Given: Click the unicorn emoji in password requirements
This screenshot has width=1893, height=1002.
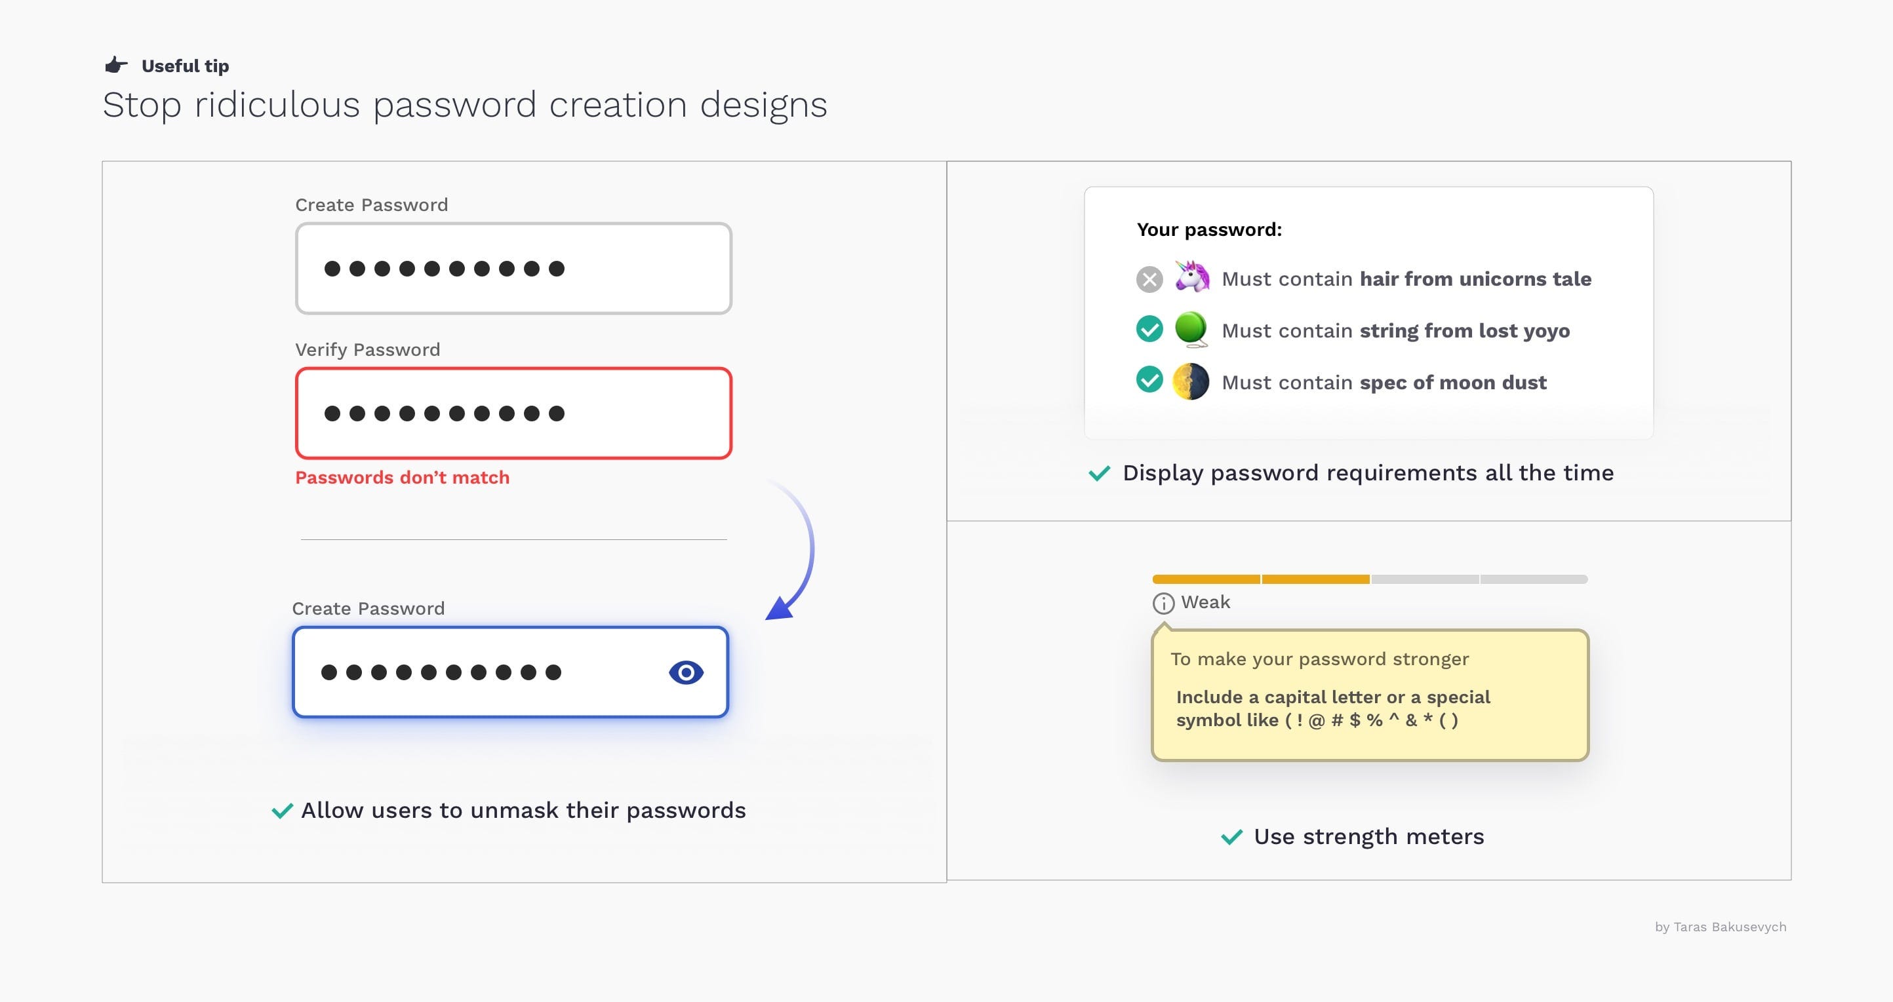Looking at the screenshot, I should pyautogui.click(x=1192, y=279).
